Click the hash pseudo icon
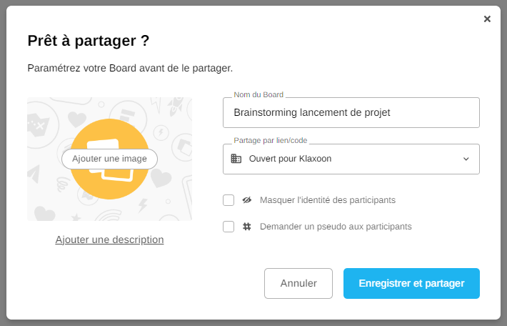This screenshot has width=507, height=326. click(x=247, y=227)
